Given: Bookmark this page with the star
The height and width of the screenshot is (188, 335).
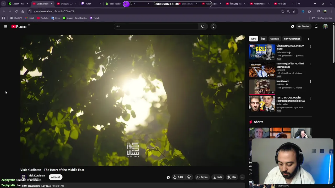Looking at the screenshot, I should 294,11.
